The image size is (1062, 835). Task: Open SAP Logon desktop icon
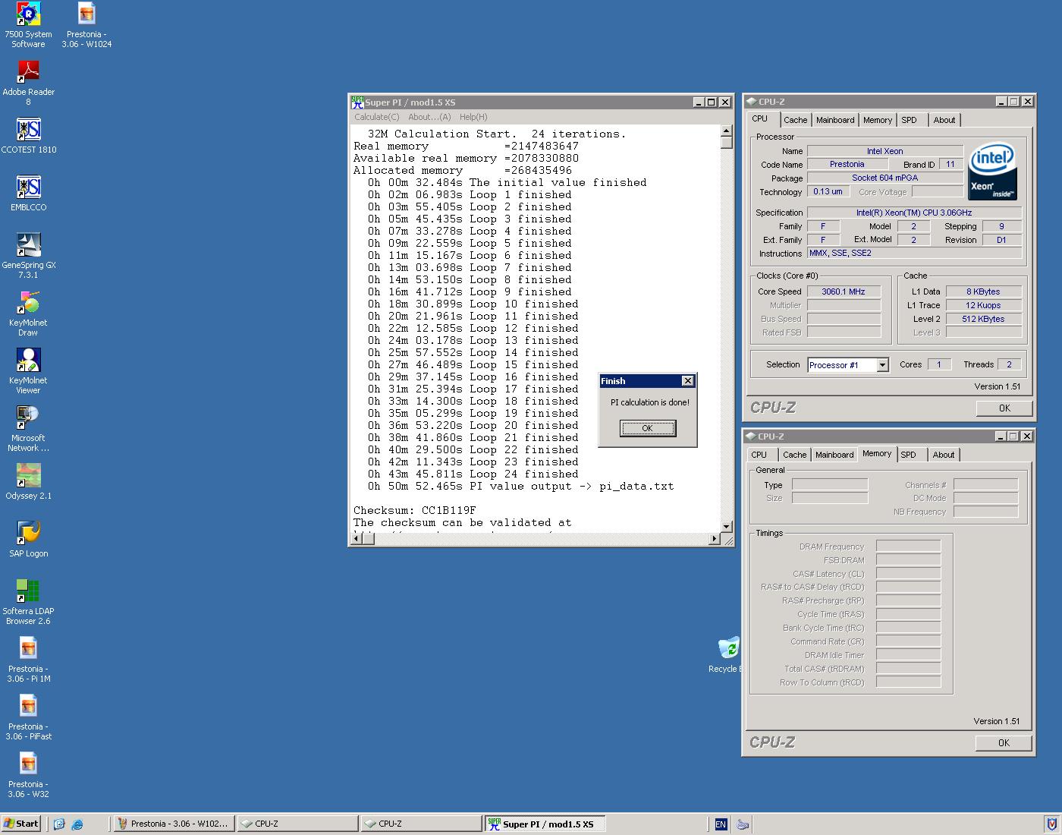(x=28, y=539)
